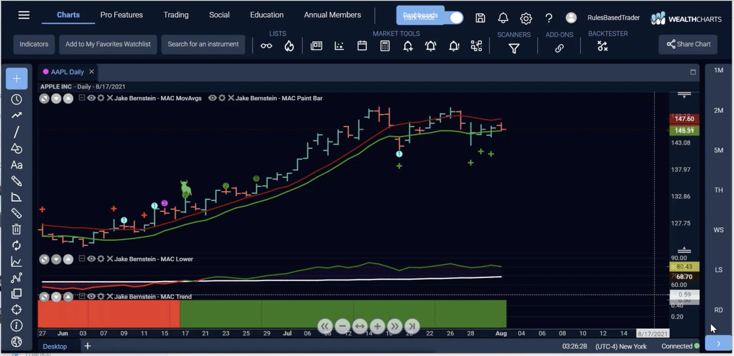Screen dimensions: 734x356
Task: Open MAC MovAvgs indicator settings gear
Action: tap(101, 98)
